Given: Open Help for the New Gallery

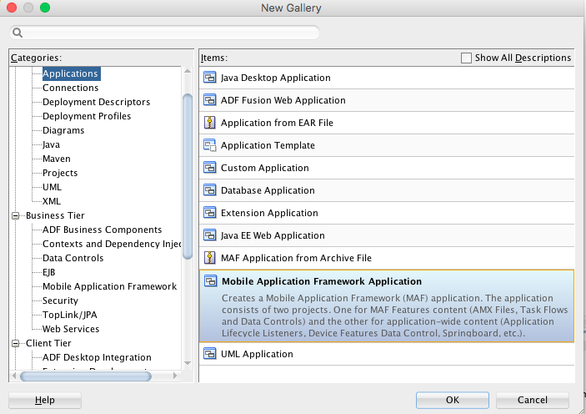Looking at the screenshot, I should [45, 400].
